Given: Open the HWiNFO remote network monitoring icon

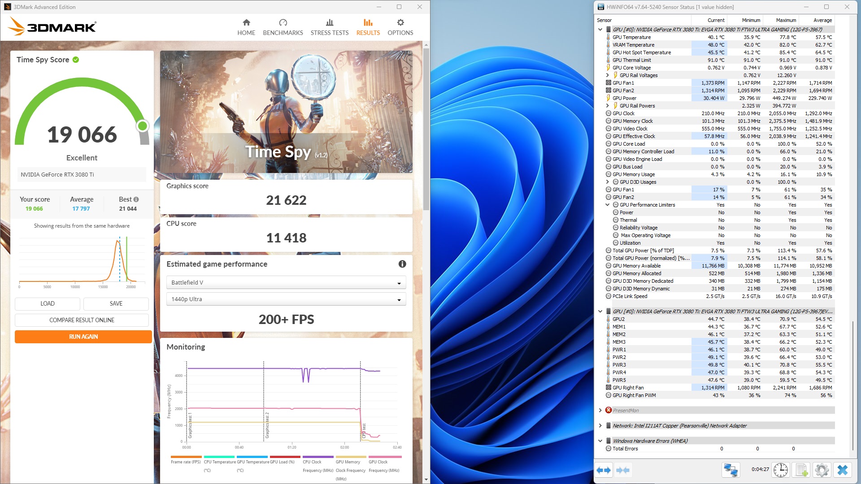Looking at the screenshot, I should click(x=731, y=470).
